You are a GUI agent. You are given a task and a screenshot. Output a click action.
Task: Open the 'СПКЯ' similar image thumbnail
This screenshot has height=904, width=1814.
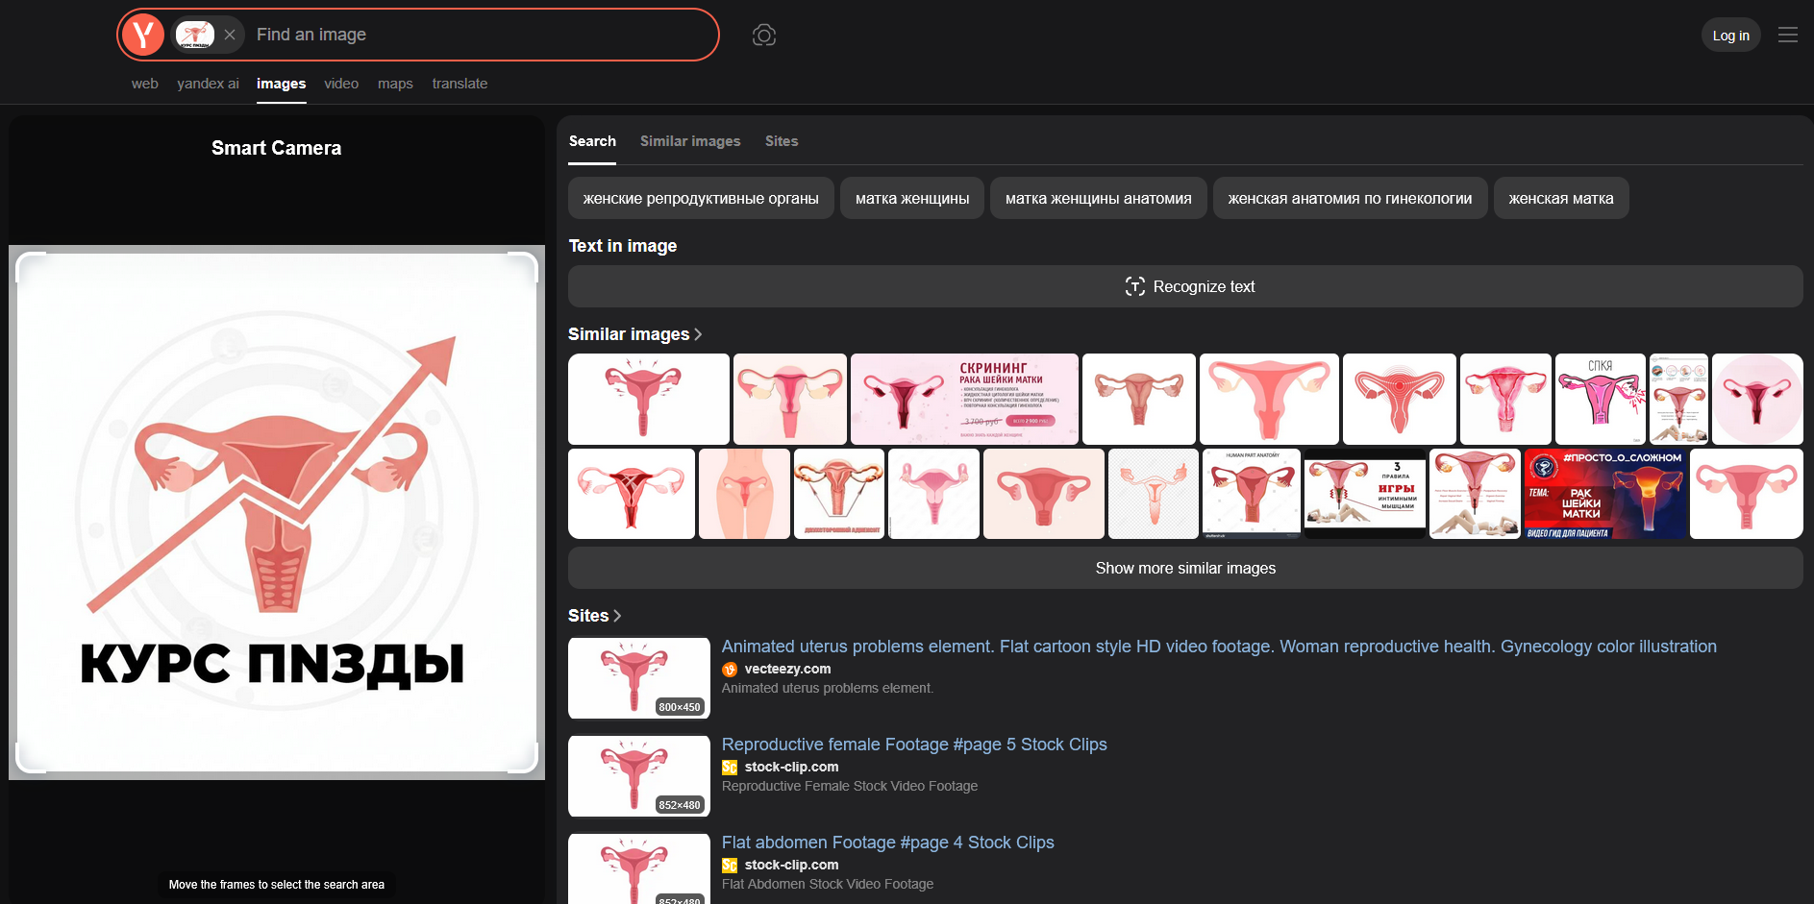point(1601,399)
